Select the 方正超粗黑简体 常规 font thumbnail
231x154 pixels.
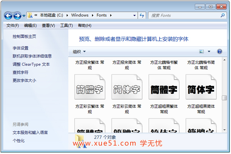[x=201, y=87]
